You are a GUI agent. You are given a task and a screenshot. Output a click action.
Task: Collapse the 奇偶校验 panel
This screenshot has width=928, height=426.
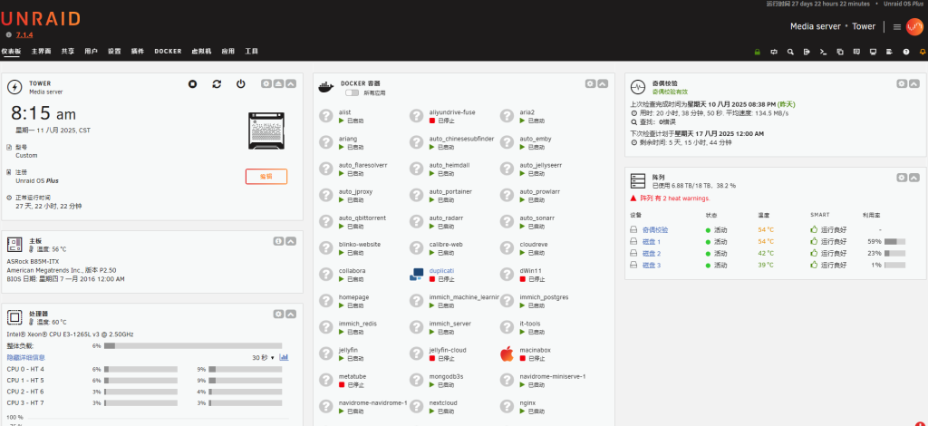pos(913,84)
